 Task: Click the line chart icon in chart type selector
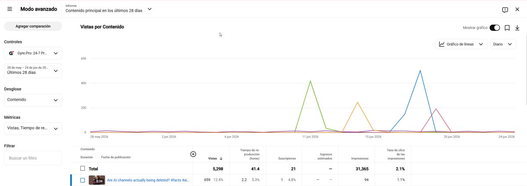(x=442, y=44)
